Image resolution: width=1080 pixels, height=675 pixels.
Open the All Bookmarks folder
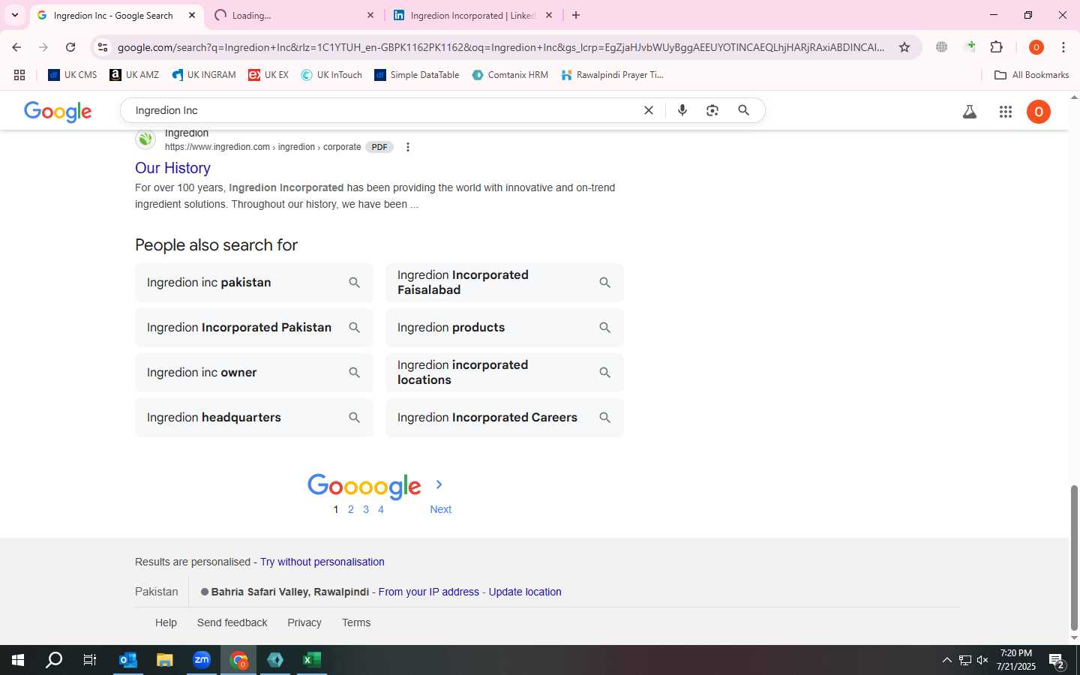[x=1031, y=75]
